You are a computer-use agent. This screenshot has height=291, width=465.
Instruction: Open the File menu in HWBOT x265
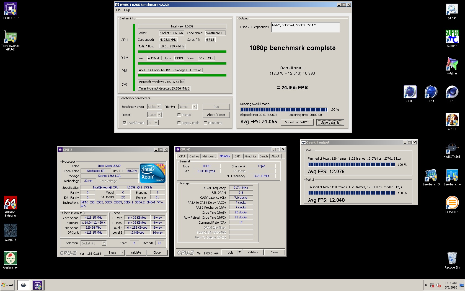[x=118, y=10]
